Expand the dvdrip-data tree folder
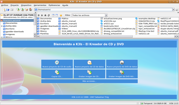 point(2,26)
